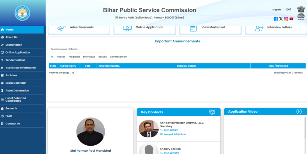This screenshot has width=307, height=154.
Task: Click the Debarred Candidates list icon
Action: [2, 100]
